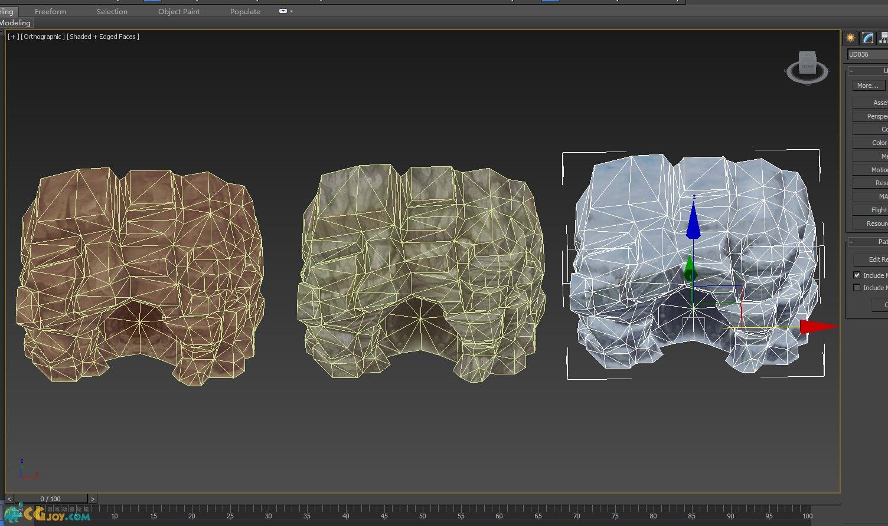888x526 pixels.
Task: Click the next frame > arrow button
Action: point(92,499)
